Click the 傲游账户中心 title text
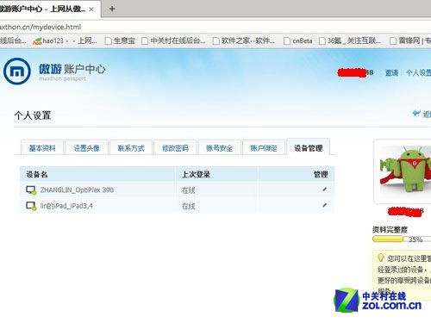This screenshot has height=323, width=431. click(x=72, y=69)
